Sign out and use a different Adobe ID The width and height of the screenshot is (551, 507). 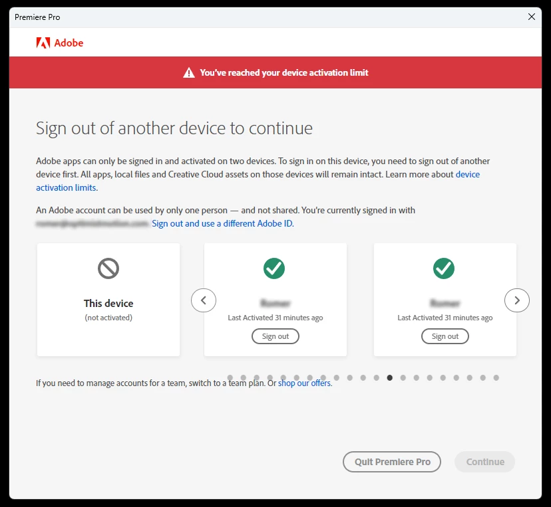click(x=223, y=223)
